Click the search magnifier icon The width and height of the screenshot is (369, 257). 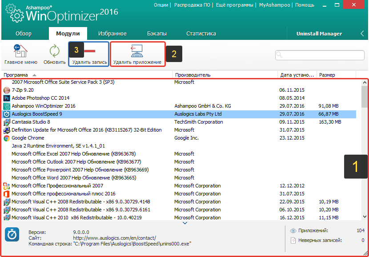279,55
